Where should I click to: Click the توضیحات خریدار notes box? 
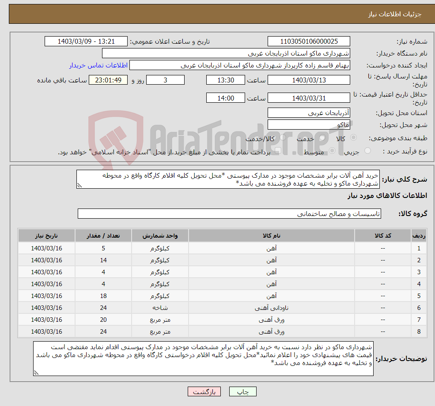203,359
